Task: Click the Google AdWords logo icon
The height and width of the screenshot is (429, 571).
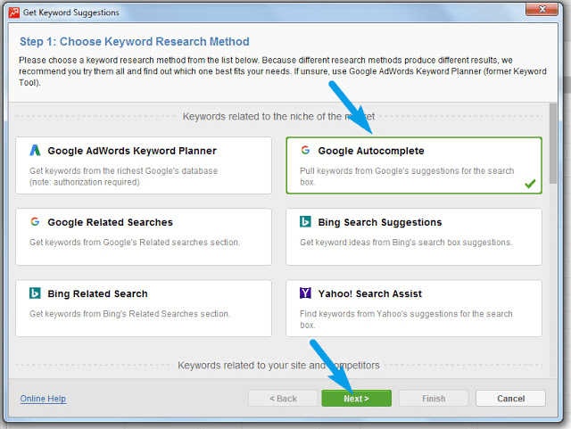Action: tap(35, 150)
